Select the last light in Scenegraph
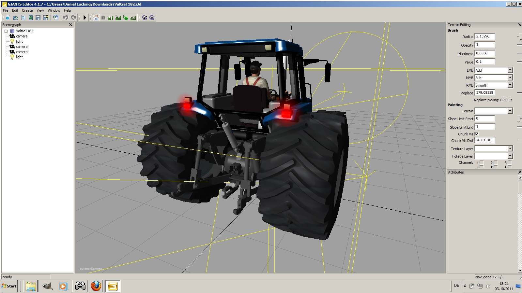The height and width of the screenshot is (293, 522). tap(19, 57)
